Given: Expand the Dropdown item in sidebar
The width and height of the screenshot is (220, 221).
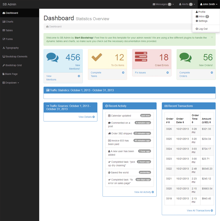Looking at the screenshot, I should [11, 83].
